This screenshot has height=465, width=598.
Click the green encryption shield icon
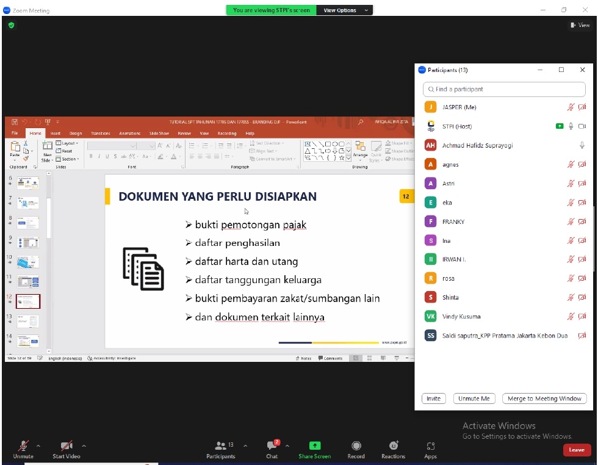coord(11,25)
